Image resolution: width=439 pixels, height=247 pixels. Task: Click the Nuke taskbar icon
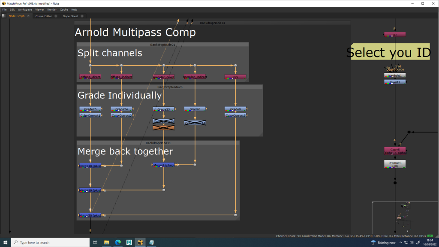(x=140, y=243)
